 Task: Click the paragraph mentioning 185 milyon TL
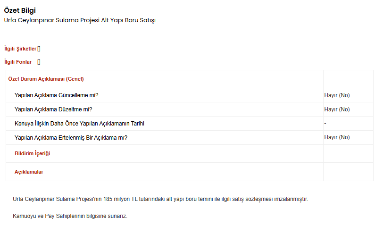160,199
